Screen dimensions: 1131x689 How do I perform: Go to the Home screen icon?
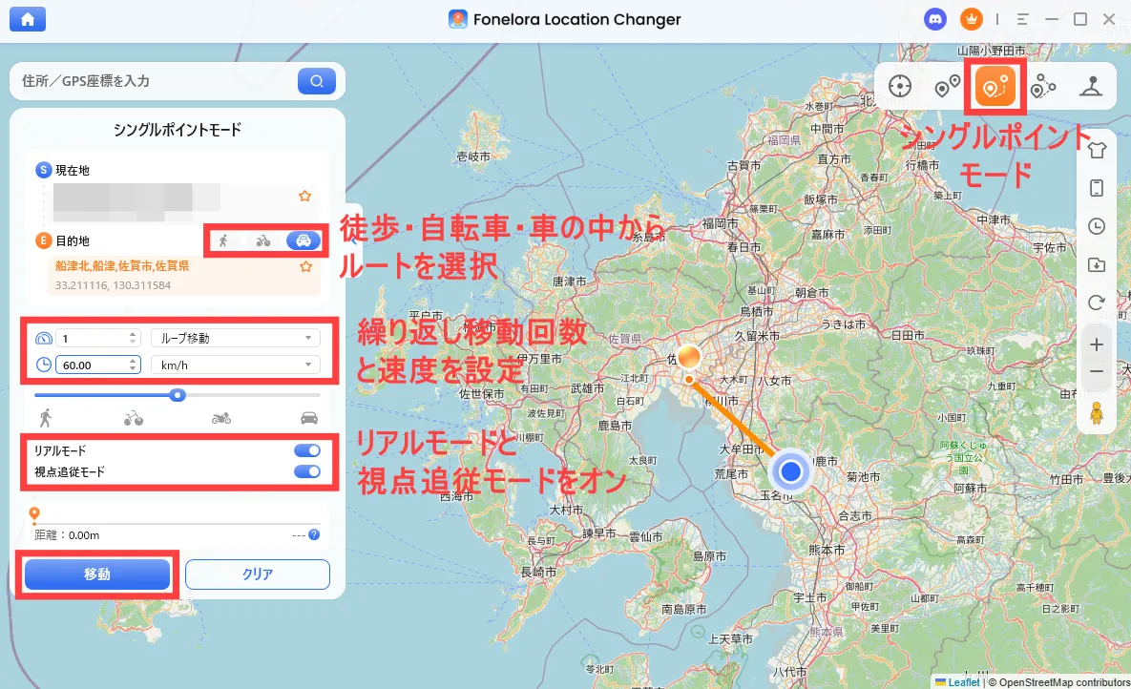[x=28, y=19]
